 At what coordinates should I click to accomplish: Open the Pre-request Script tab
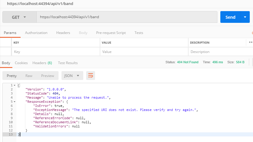pyautogui.click(x=111, y=33)
